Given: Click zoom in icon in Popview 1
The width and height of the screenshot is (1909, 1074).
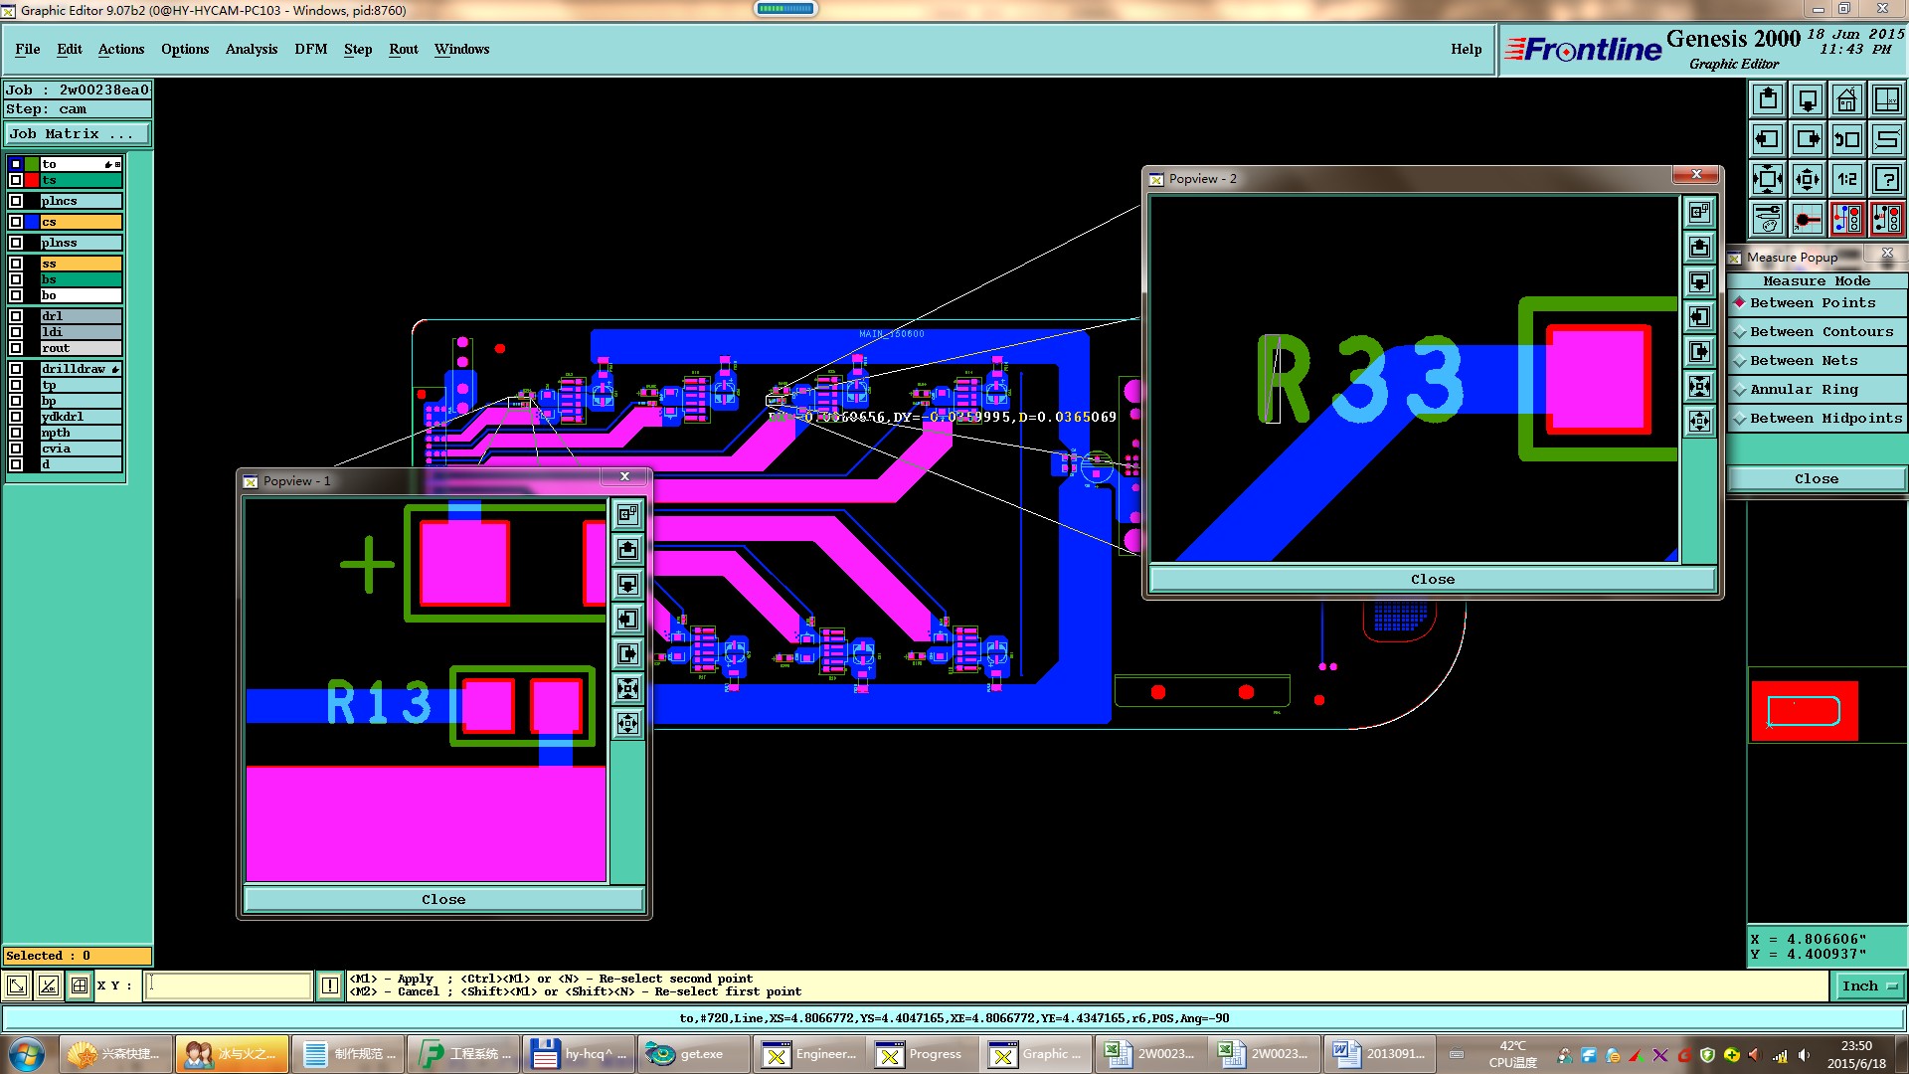Looking at the screenshot, I should [627, 688].
